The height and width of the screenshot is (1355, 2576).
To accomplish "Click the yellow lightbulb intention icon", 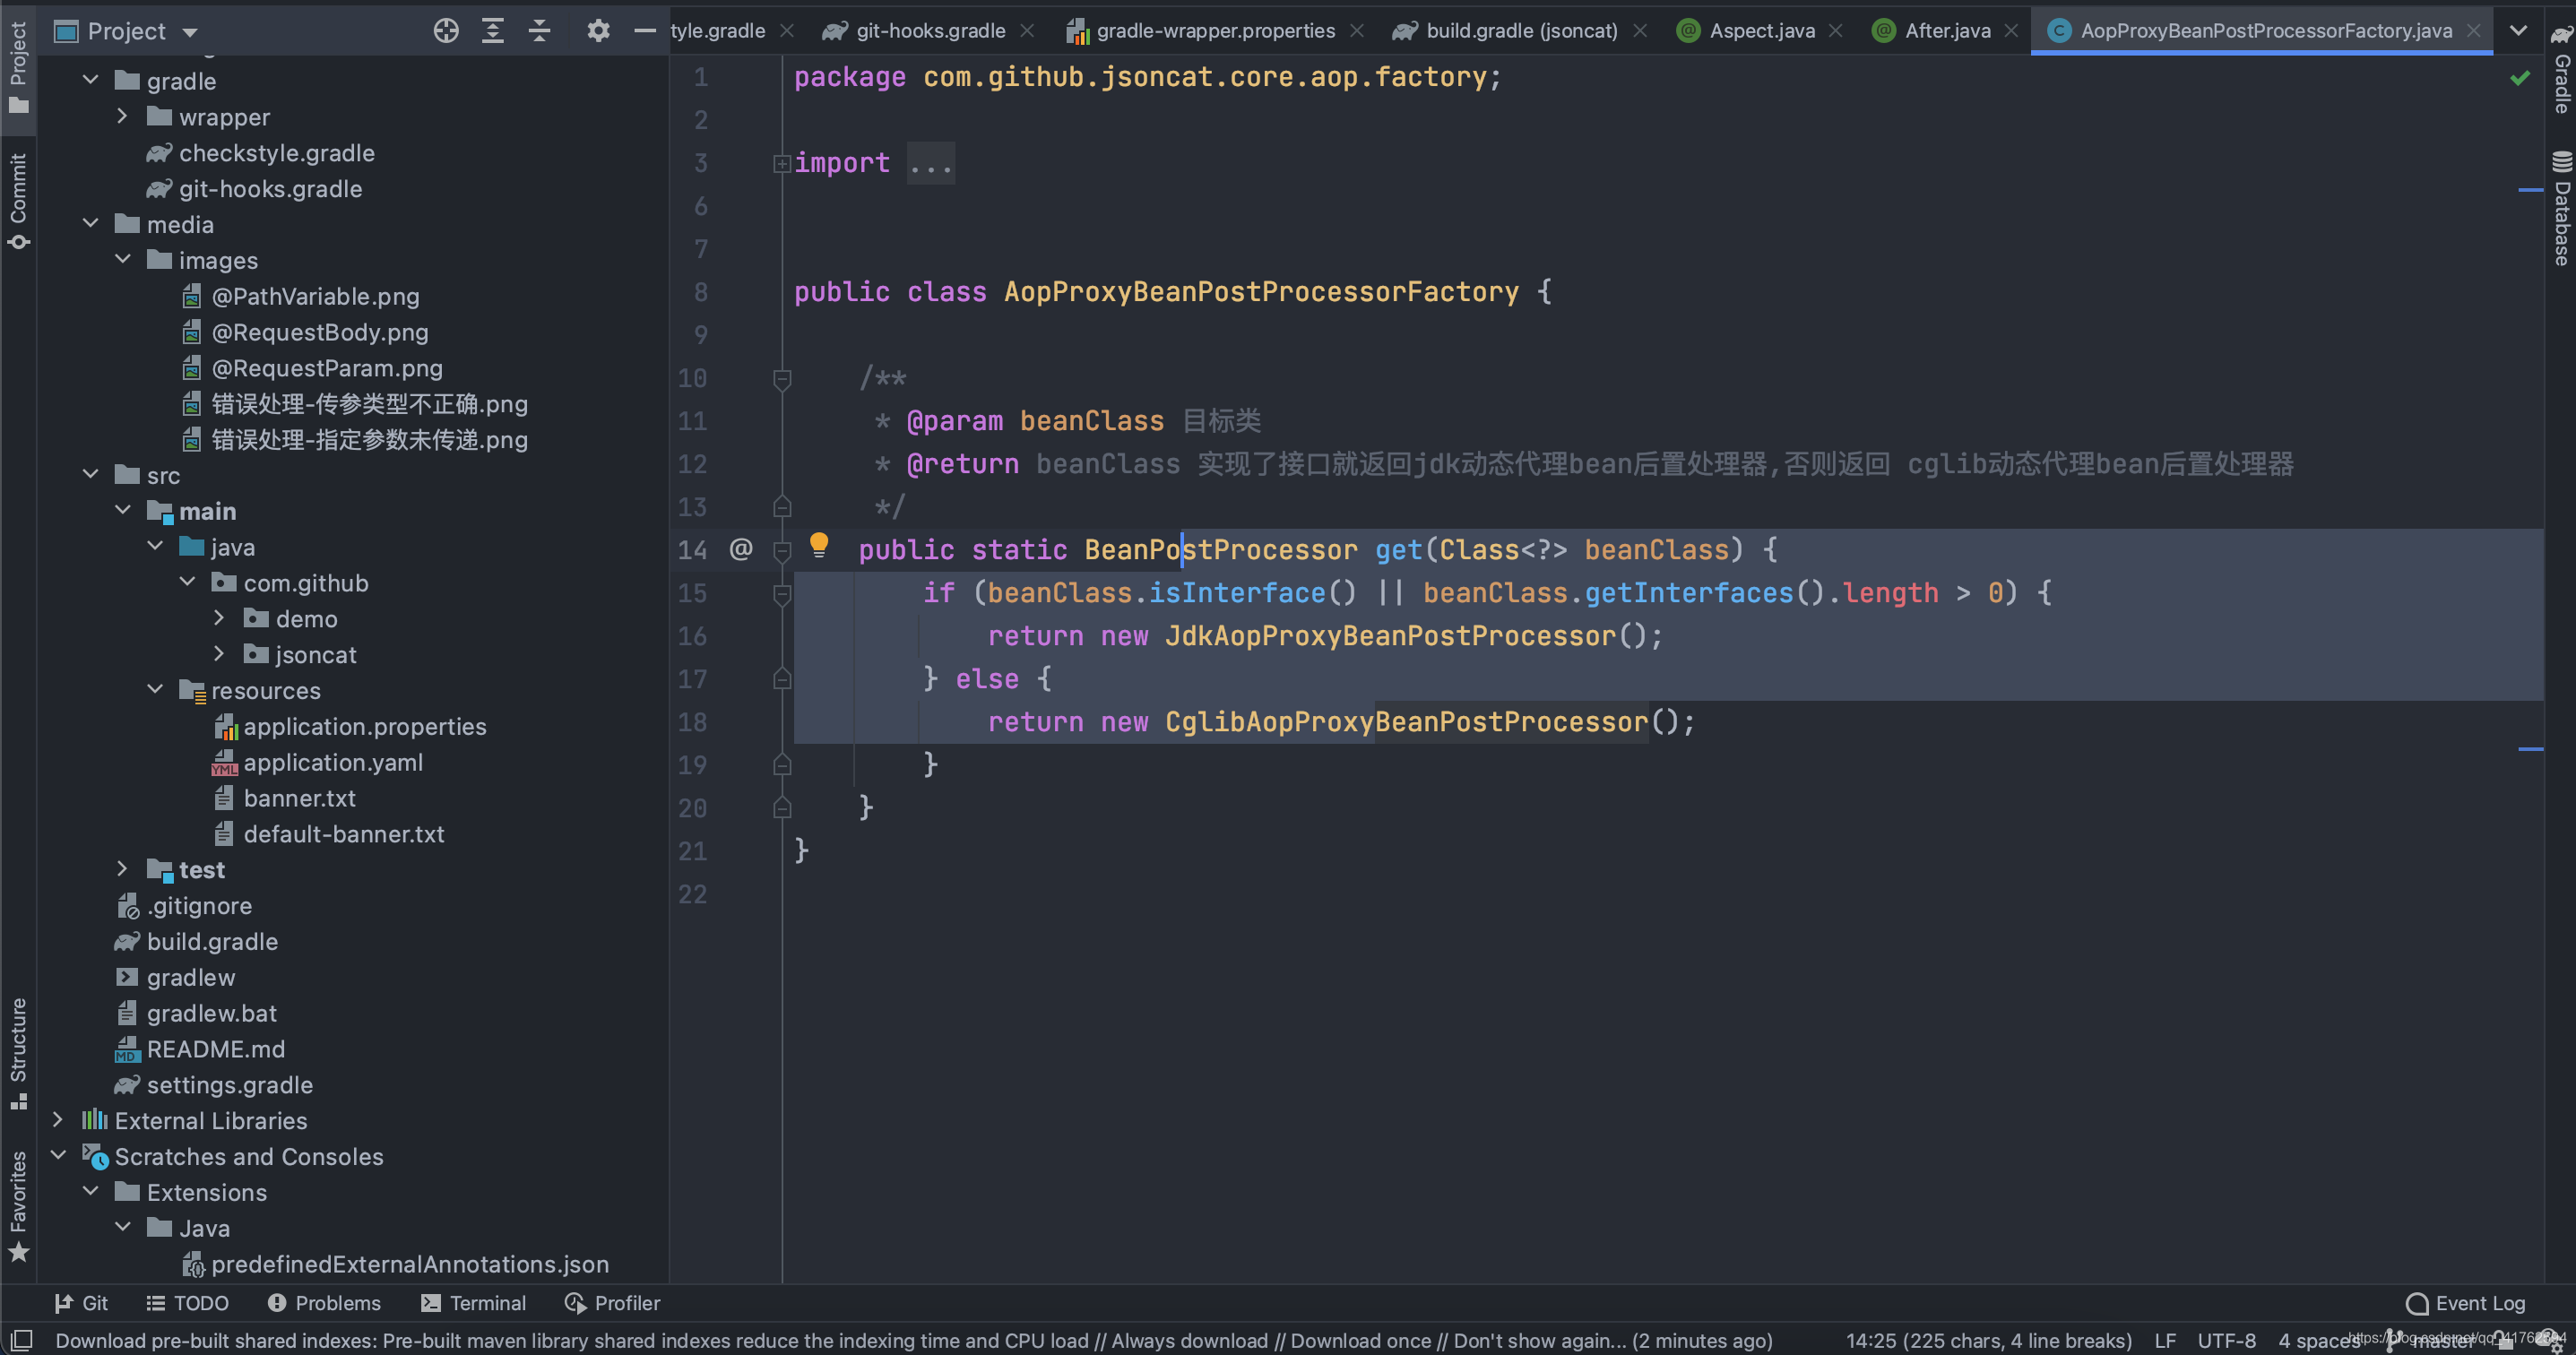I will 819,544.
